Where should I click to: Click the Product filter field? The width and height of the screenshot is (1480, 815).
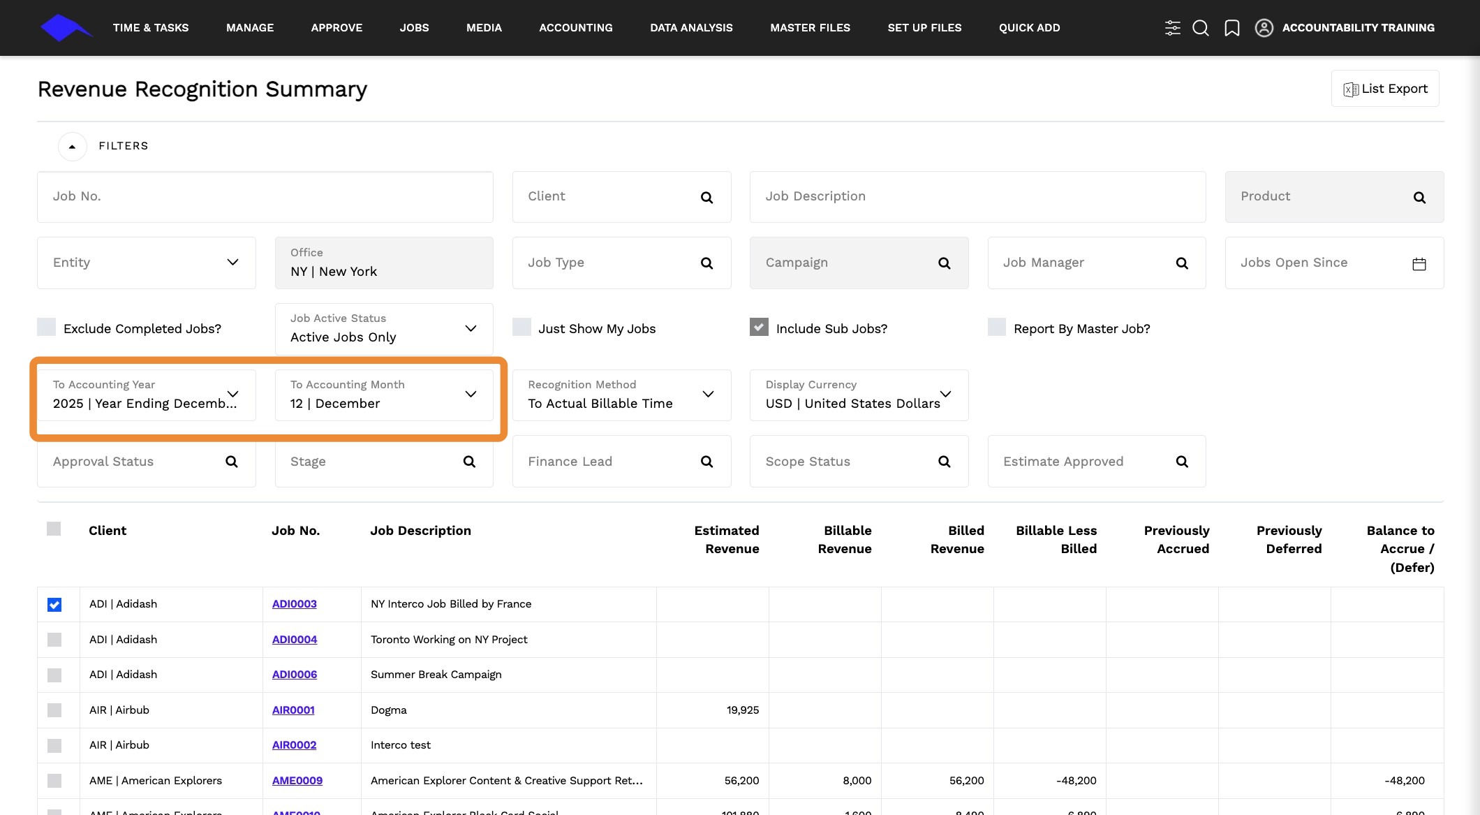(x=1335, y=197)
